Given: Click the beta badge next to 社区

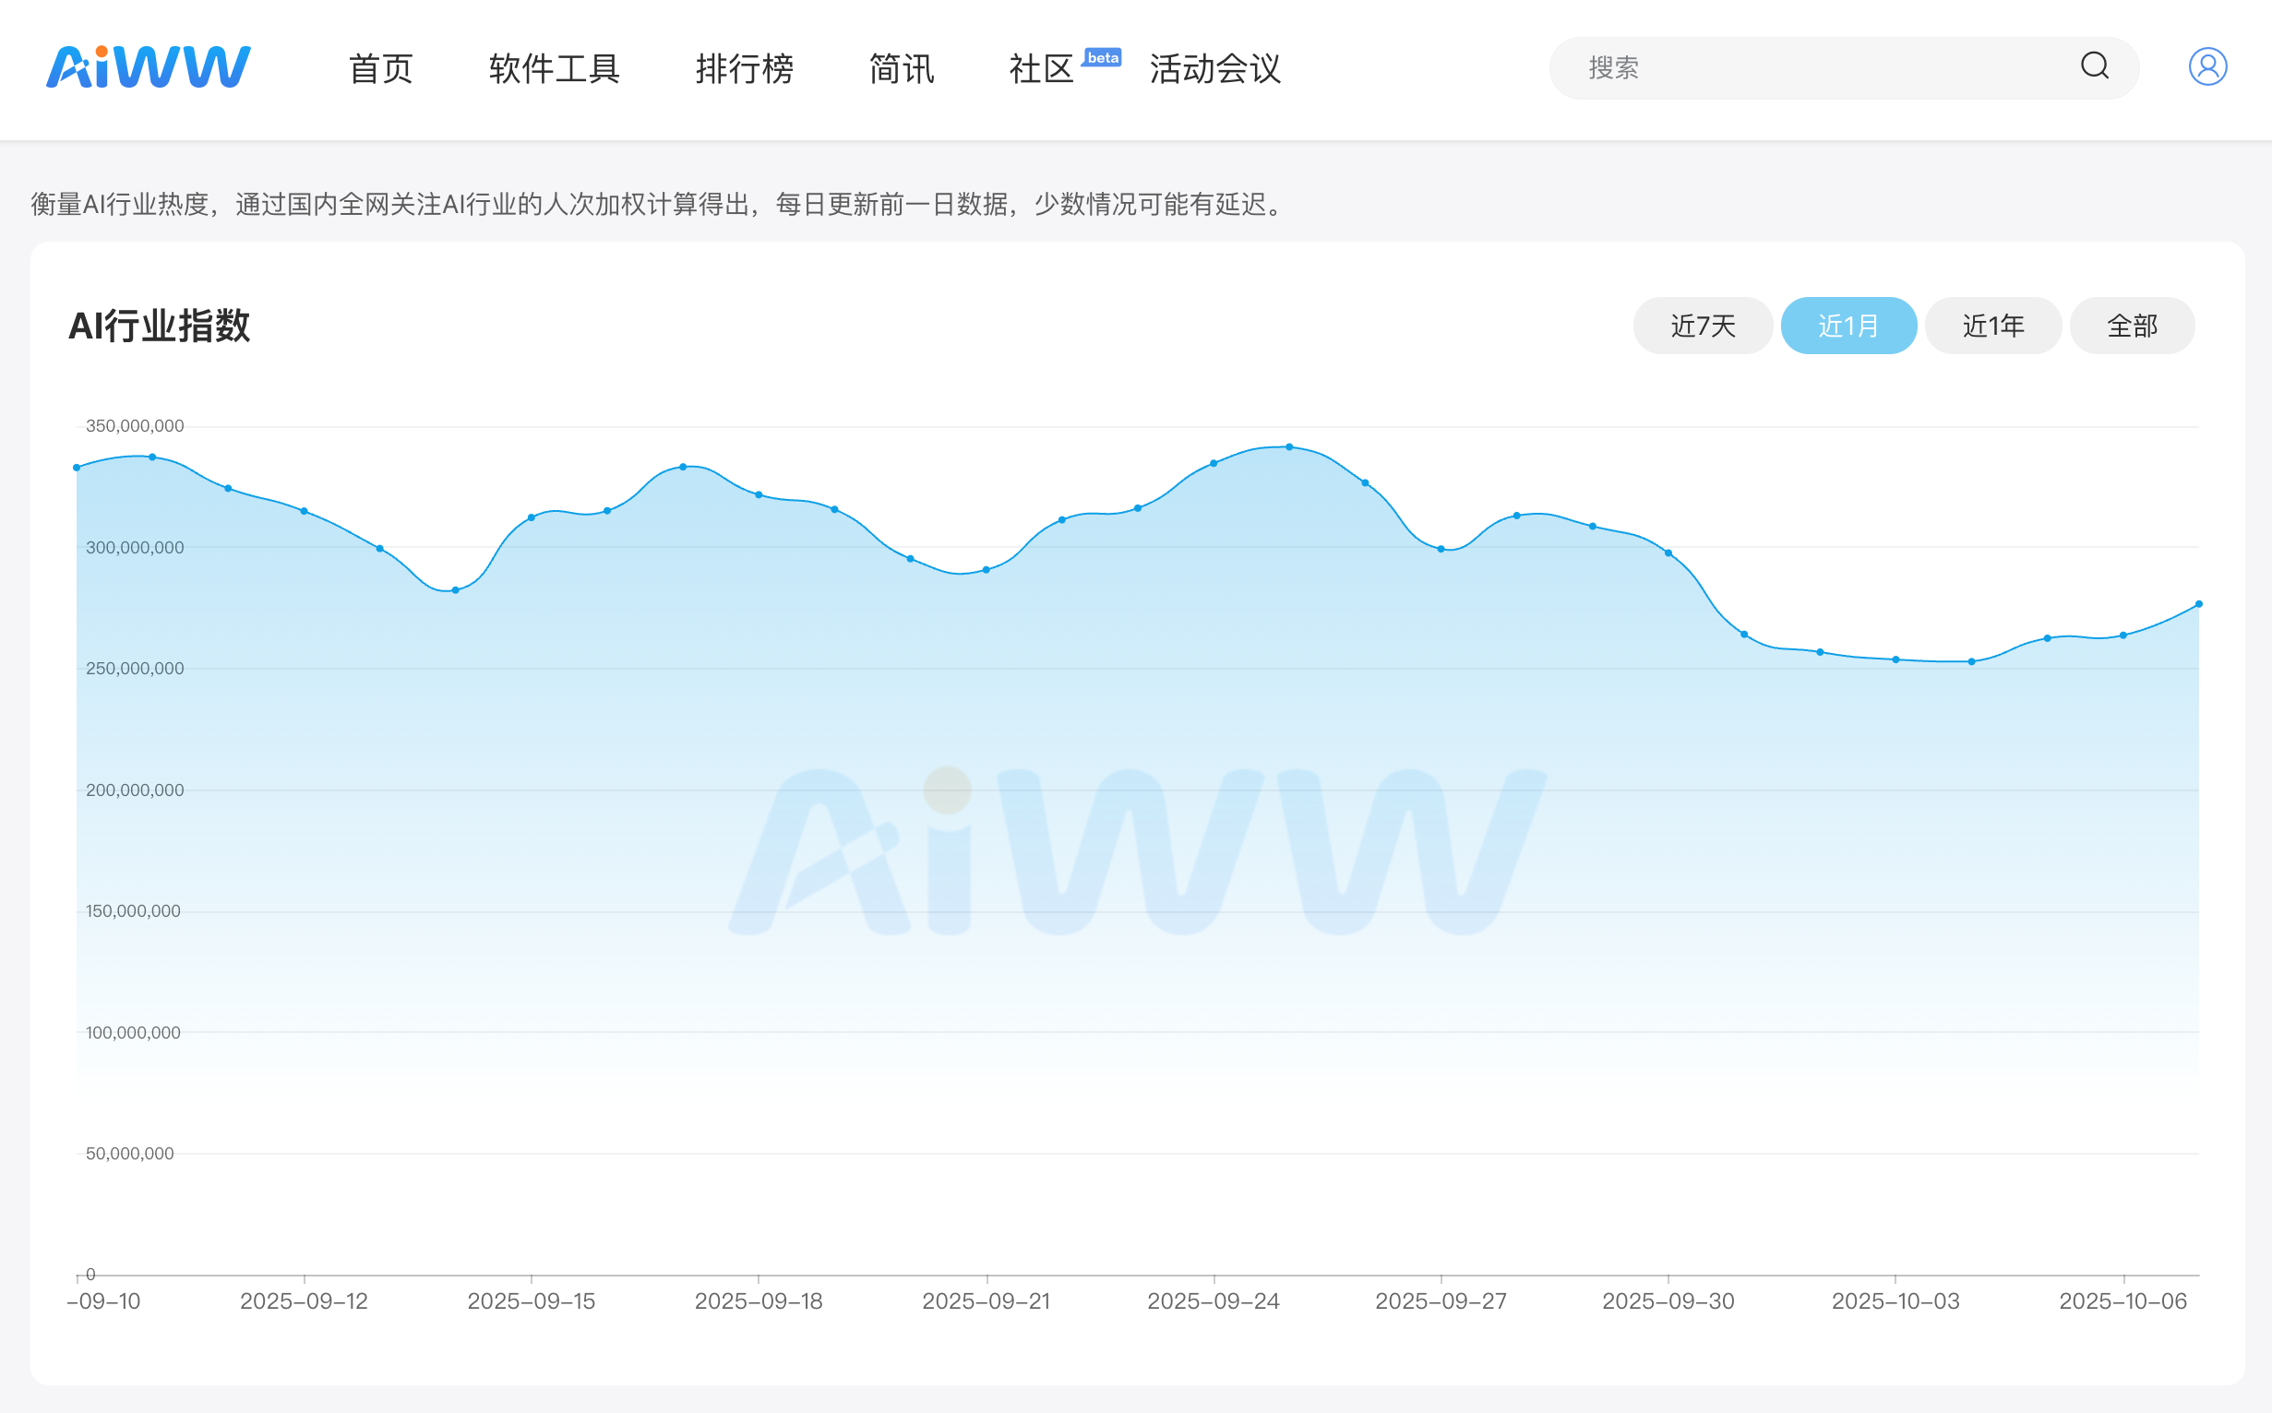Looking at the screenshot, I should [x=1102, y=58].
